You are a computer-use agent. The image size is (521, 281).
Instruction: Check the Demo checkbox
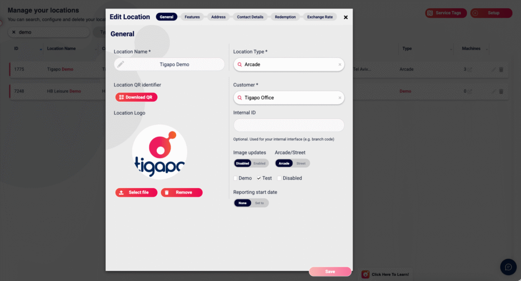tap(236, 178)
